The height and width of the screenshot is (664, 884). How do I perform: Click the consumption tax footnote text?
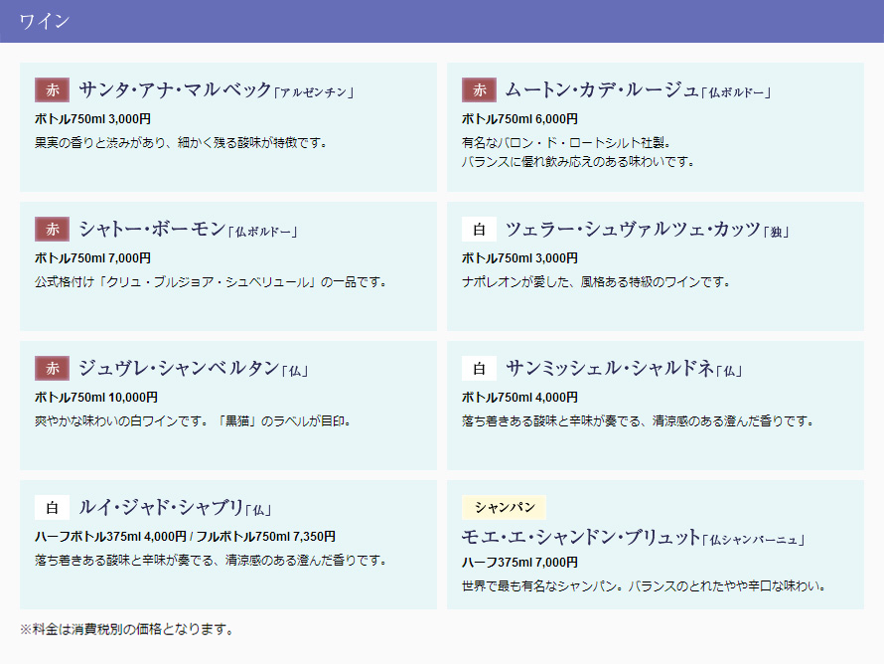coord(127,629)
